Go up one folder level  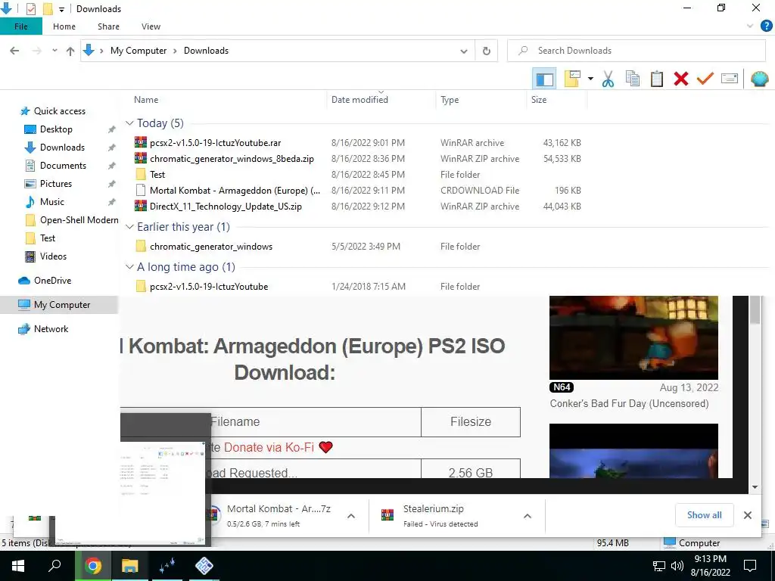(70, 51)
